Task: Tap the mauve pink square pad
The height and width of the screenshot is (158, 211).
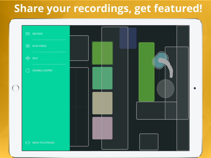Action: (x=102, y=128)
